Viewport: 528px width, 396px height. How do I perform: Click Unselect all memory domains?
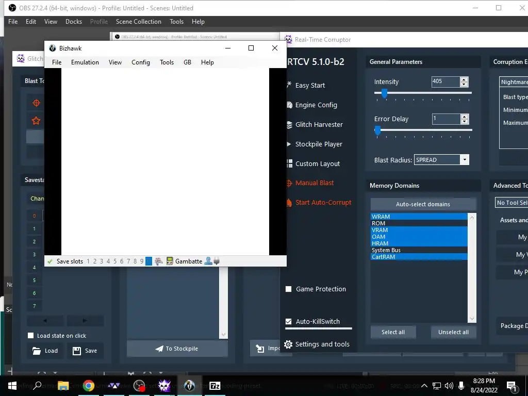pos(453,332)
